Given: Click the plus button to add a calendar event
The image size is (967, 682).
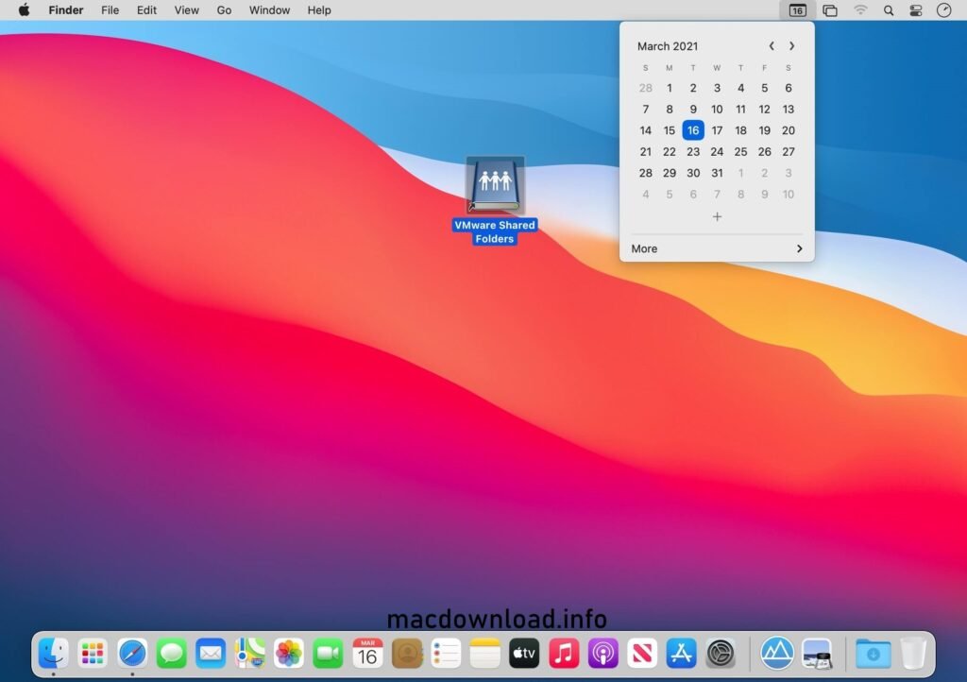Looking at the screenshot, I should (717, 216).
